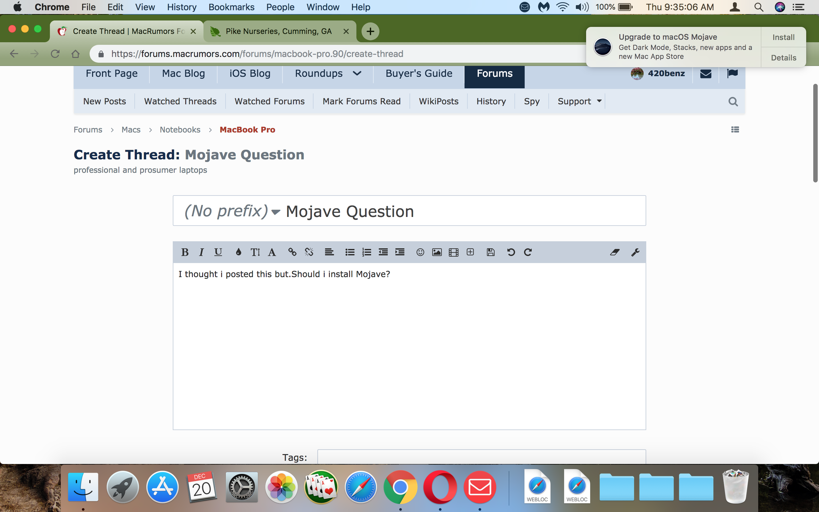Screen dimensions: 819x512
Task: Toggle italic text formatting
Action: [201, 252]
